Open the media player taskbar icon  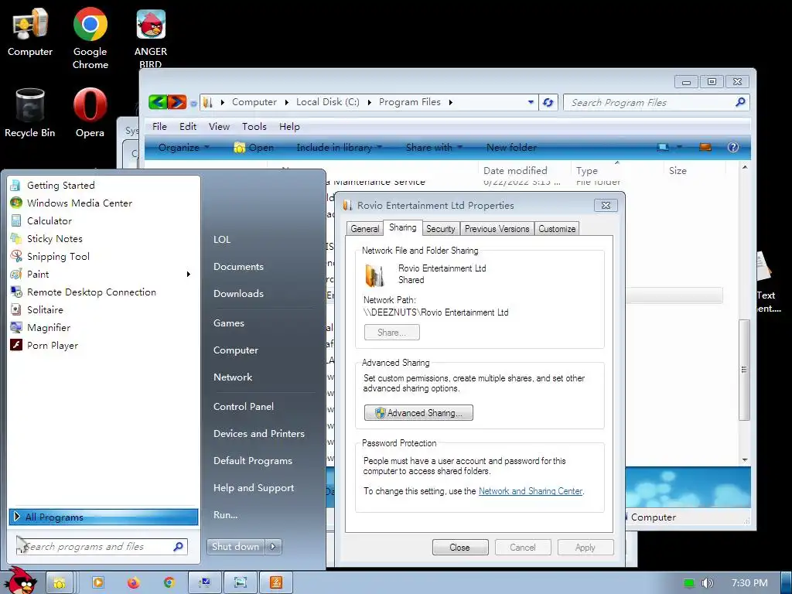click(x=98, y=583)
